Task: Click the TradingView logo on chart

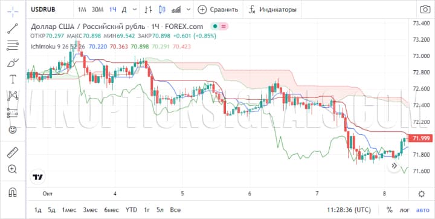Action: pyautogui.click(x=37, y=177)
